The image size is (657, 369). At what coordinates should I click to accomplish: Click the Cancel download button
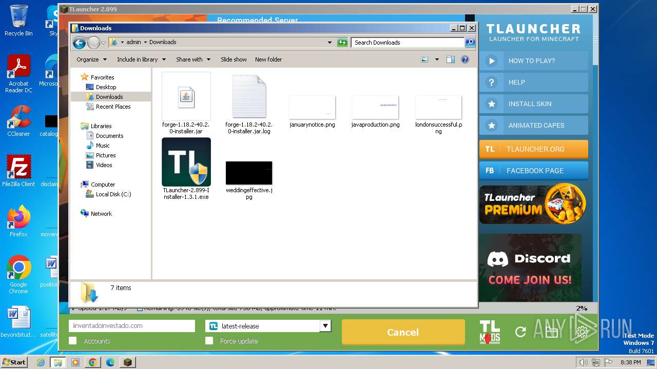click(403, 332)
